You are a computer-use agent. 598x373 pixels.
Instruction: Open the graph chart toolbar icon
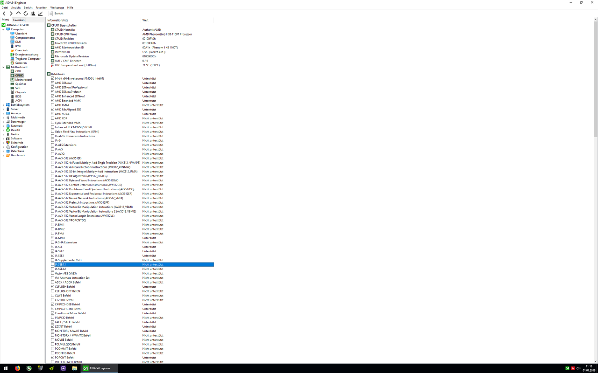[x=40, y=14]
